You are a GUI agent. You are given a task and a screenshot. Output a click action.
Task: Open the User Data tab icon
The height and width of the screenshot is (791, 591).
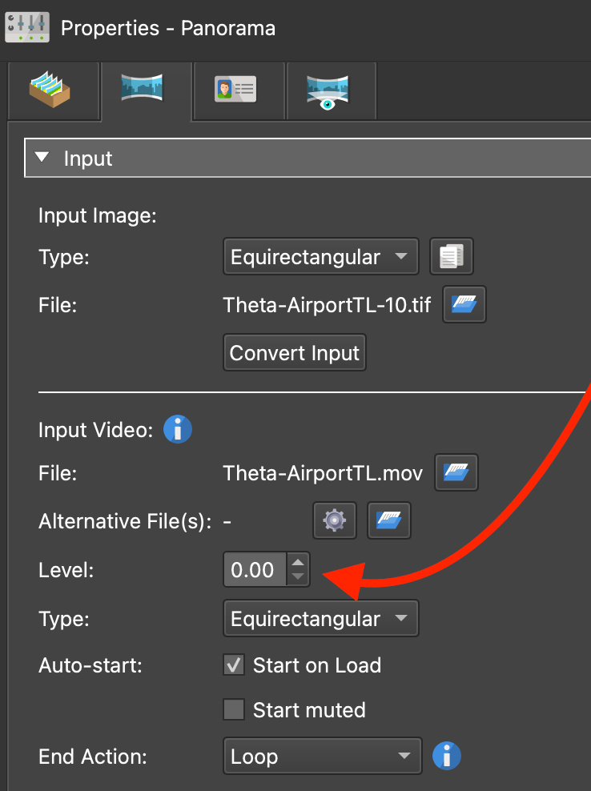(235, 89)
